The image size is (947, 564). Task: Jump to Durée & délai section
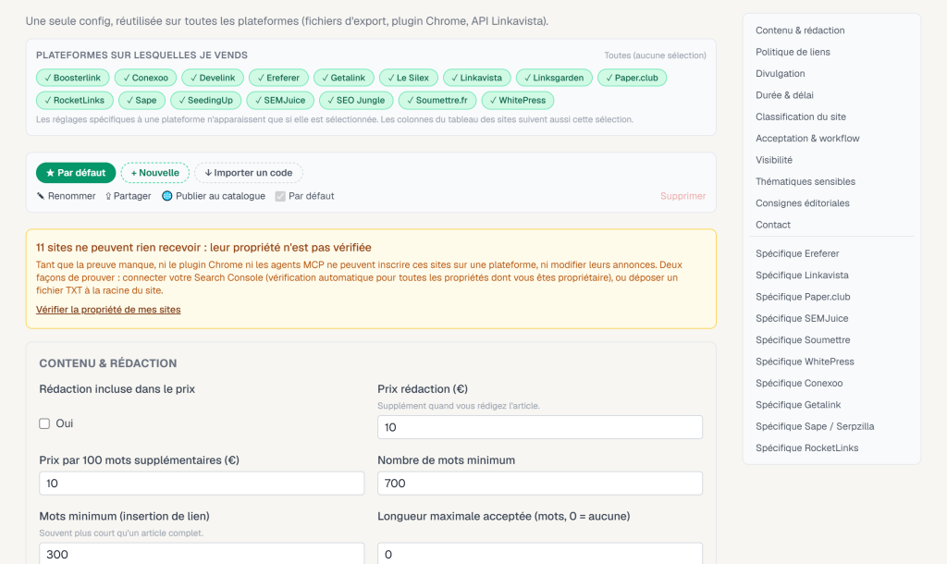click(784, 95)
